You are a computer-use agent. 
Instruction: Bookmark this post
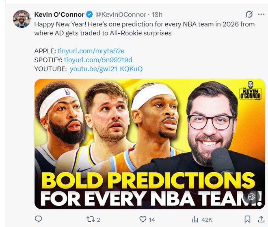[x=247, y=219]
